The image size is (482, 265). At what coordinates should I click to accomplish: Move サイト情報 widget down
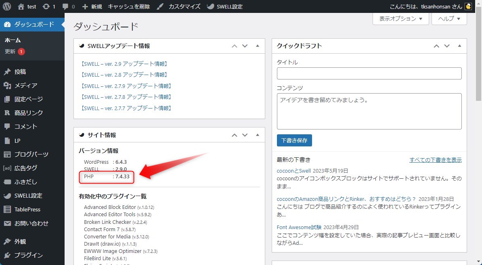click(245, 135)
